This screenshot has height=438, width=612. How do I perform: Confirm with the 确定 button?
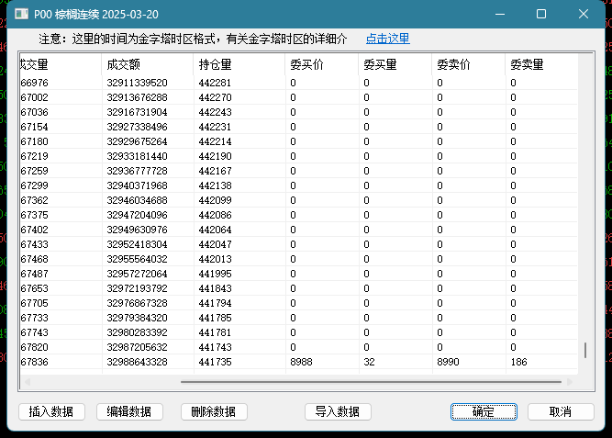[484, 411]
